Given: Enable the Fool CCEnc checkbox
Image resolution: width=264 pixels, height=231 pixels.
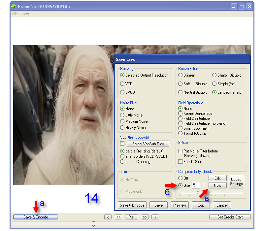Looking at the screenshot, I should pyautogui.click(x=180, y=162).
